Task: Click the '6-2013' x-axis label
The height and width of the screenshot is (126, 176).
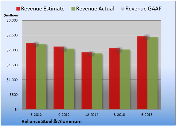Action: pyautogui.click(x=147, y=115)
